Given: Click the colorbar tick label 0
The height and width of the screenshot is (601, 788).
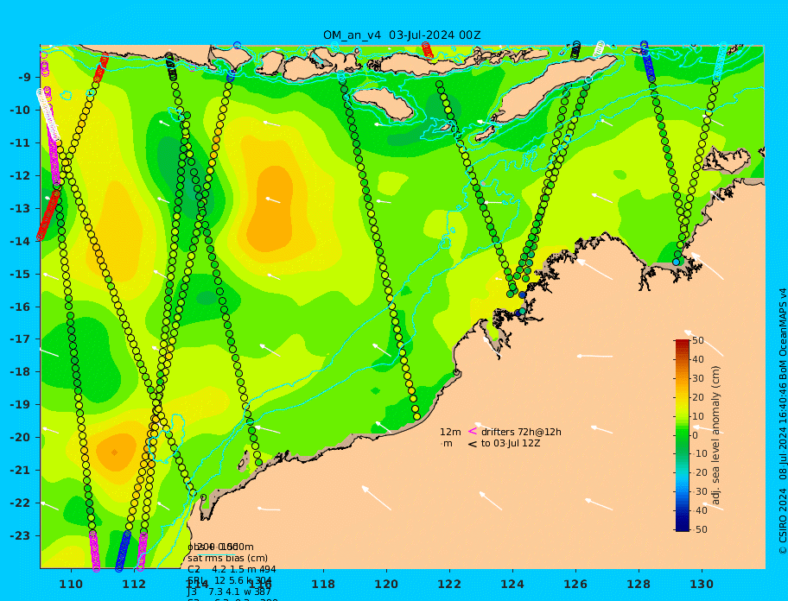Looking at the screenshot, I should 695,435.
